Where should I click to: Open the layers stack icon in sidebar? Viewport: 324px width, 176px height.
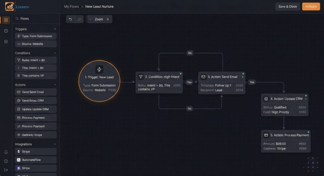(6, 42)
